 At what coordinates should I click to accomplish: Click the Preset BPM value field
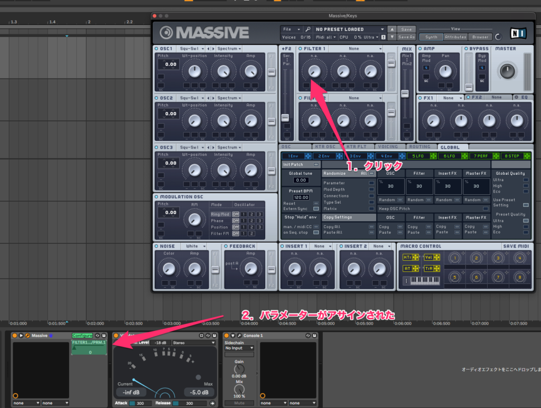coord(301,197)
